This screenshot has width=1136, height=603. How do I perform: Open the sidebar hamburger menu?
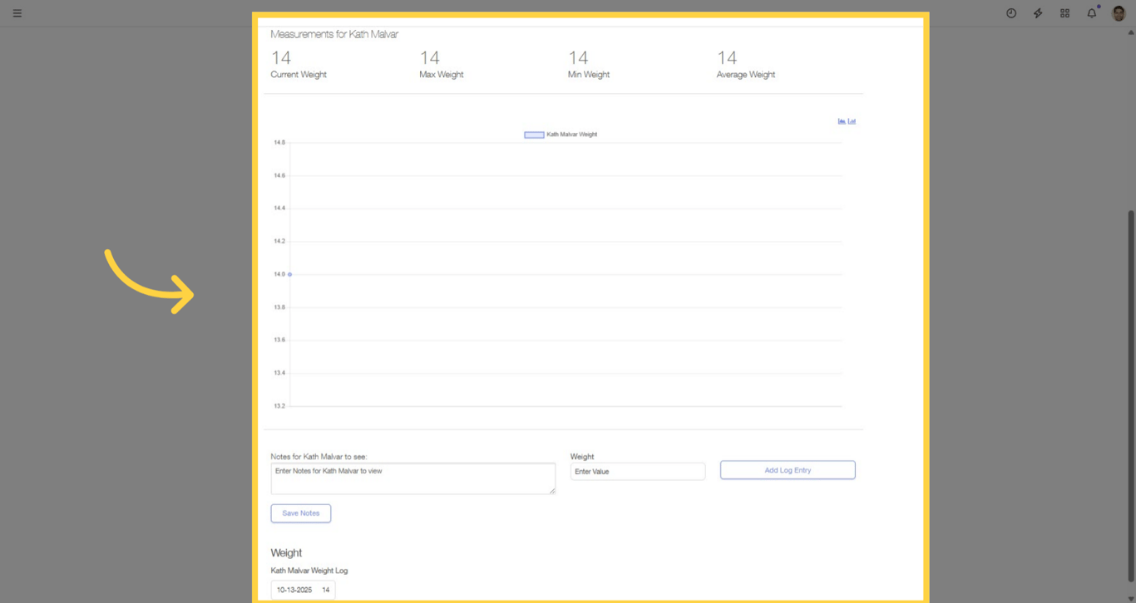point(17,12)
